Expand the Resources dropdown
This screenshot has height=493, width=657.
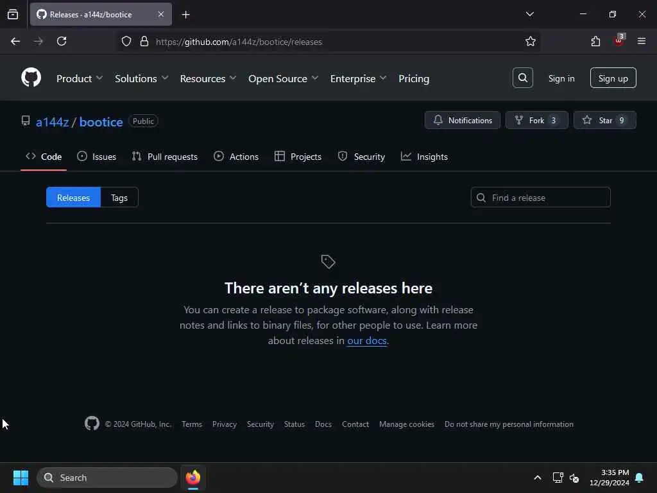click(x=209, y=78)
